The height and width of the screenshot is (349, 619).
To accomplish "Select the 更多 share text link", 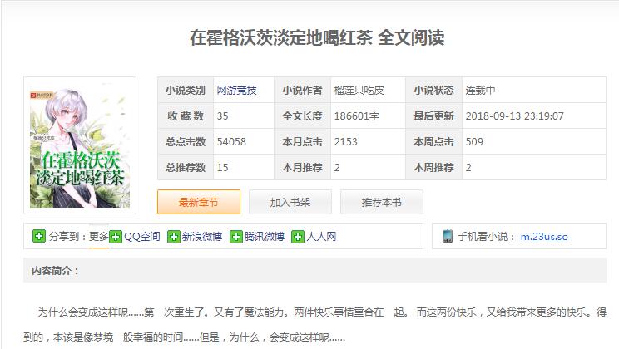I will point(99,237).
